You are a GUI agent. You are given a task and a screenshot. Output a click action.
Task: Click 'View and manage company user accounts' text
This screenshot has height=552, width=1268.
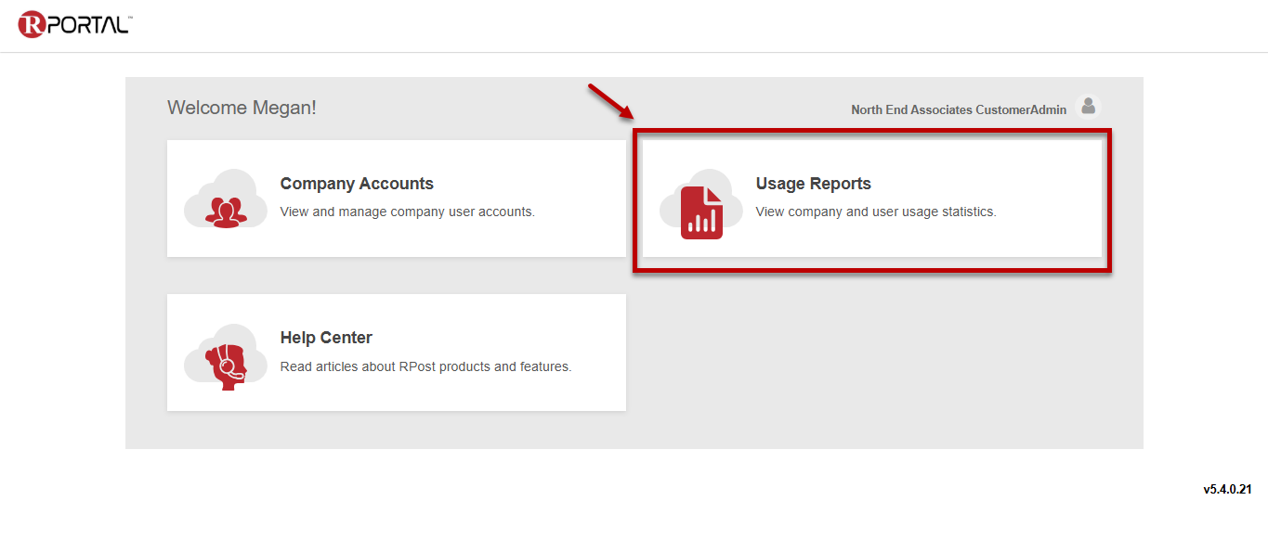point(407,212)
